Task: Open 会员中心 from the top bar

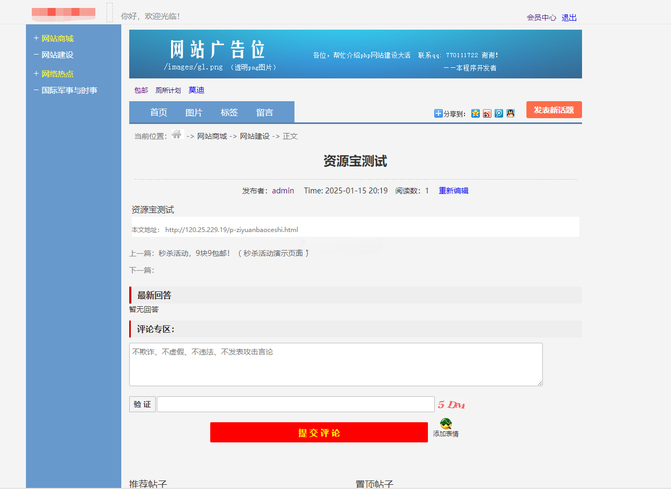Action: 541,17
